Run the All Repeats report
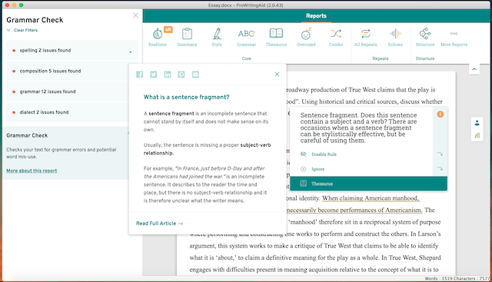Image resolution: width=492 pixels, height=282 pixels. pos(366,38)
